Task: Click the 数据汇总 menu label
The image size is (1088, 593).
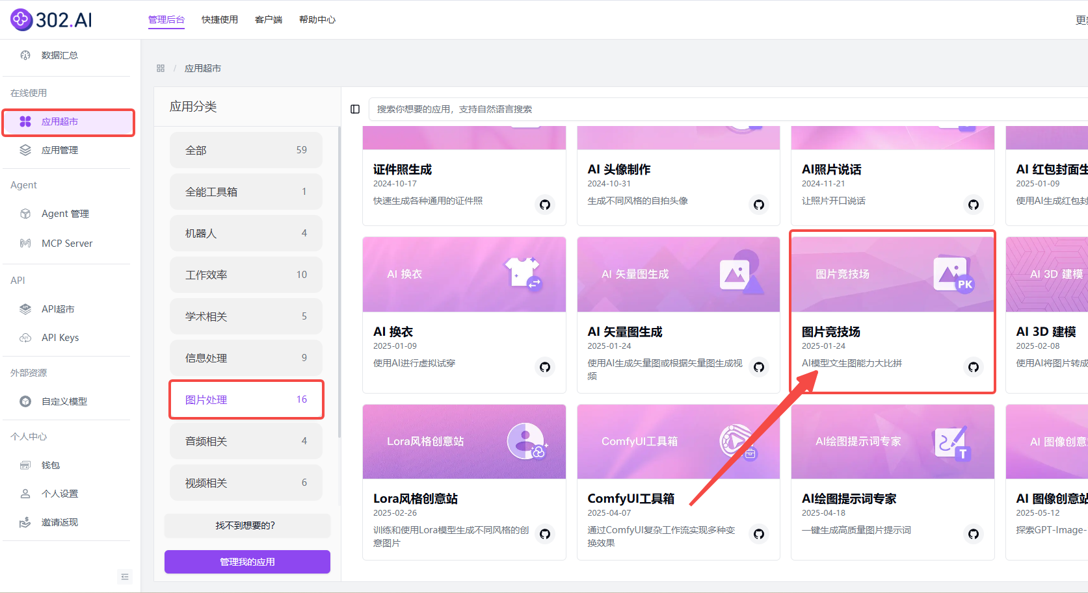Action: click(60, 55)
